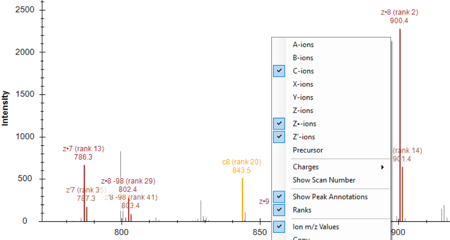Choose Y-ions from the menu
450x240 pixels.
303,97
